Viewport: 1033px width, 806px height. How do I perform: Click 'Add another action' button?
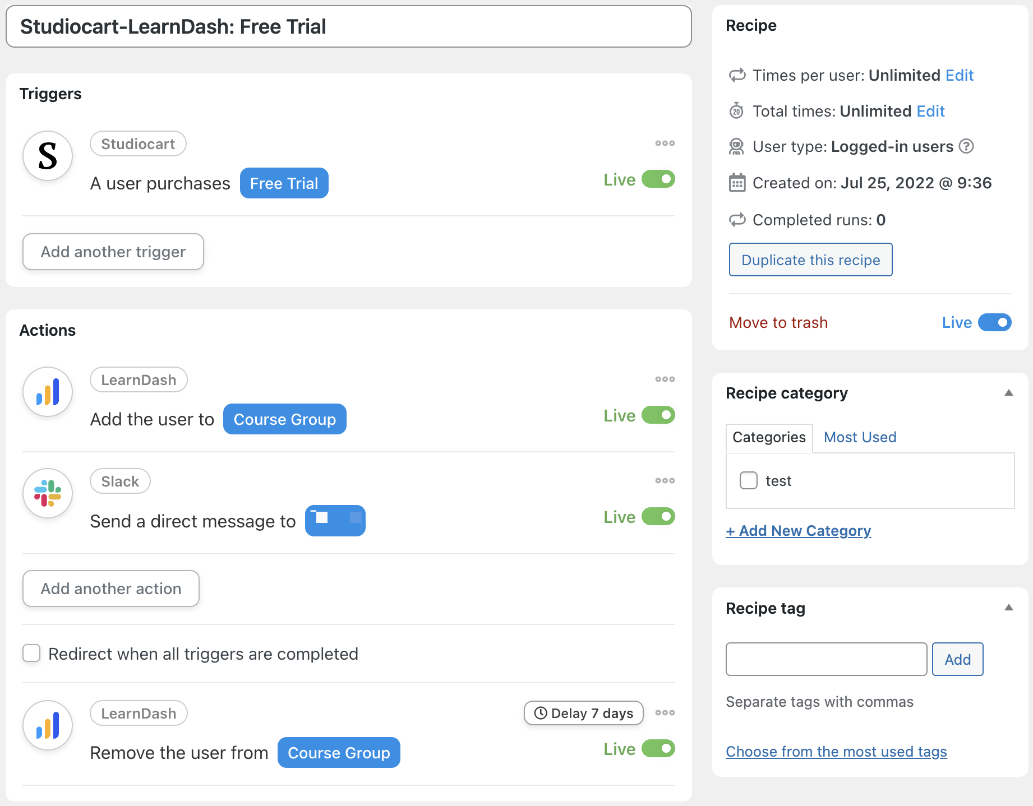click(x=111, y=589)
